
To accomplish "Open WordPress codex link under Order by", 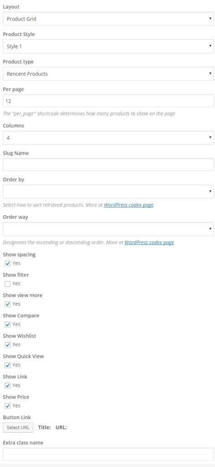I will (129, 205).
